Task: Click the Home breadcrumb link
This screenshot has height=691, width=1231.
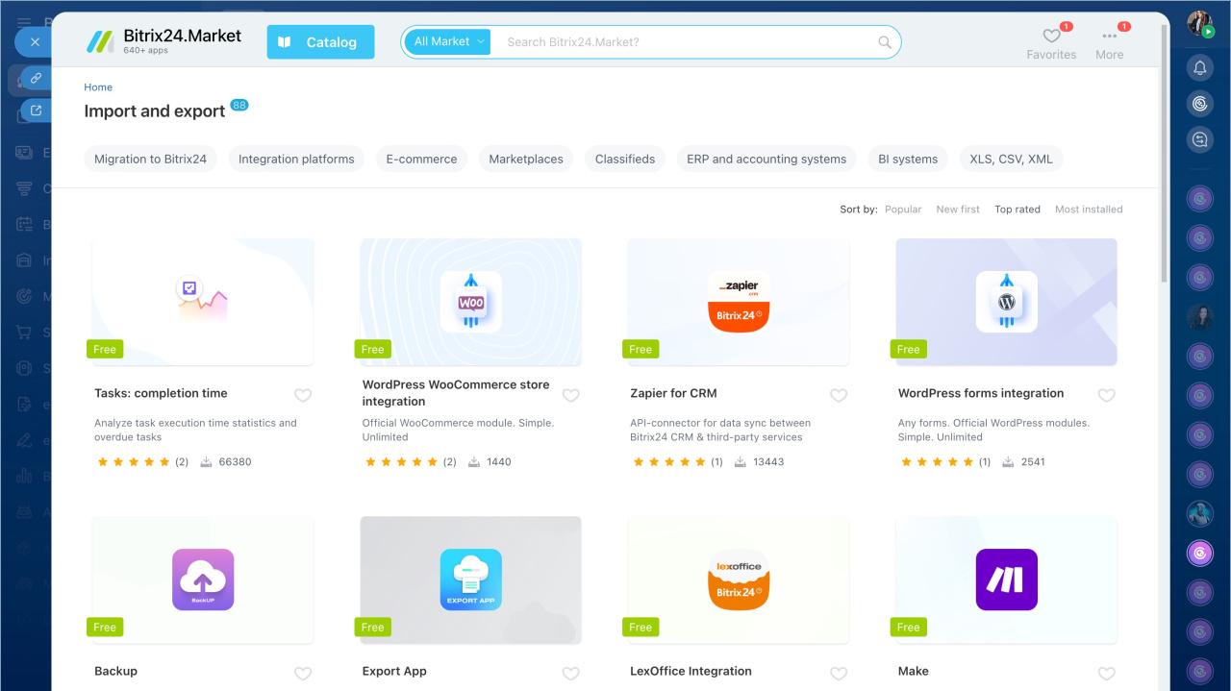Action: point(98,87)
